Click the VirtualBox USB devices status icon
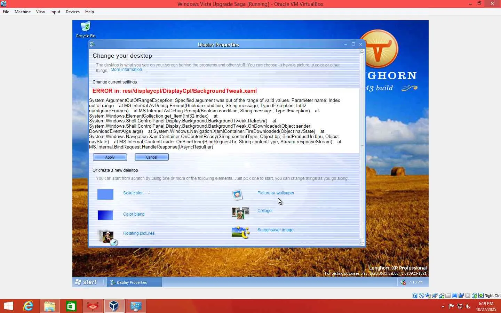The width and height of the screenshot is (501, 313). 442,296
